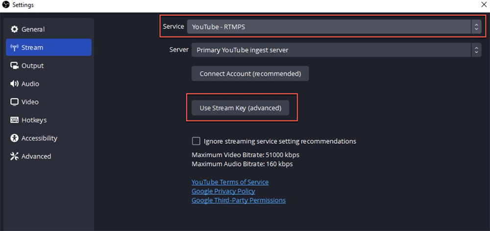The width and height of the screenshot is (490, 231).
Task: Open the Service dropdown showing YouTube - RTMPS
Action: tap(334, 27)
